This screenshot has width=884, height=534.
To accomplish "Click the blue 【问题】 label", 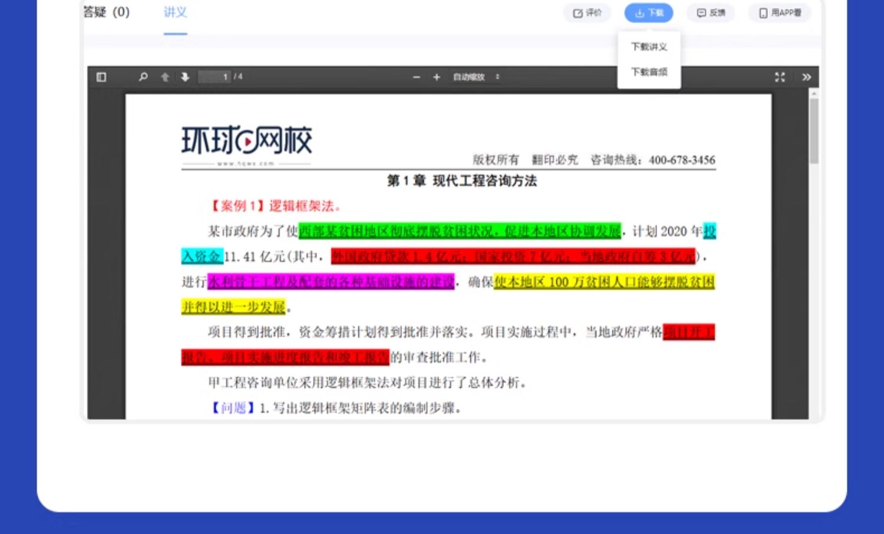I will 234,408.
